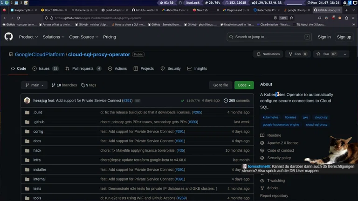Expand the Product menu
Screen dimensions: 358x201
tap(28, 37)
